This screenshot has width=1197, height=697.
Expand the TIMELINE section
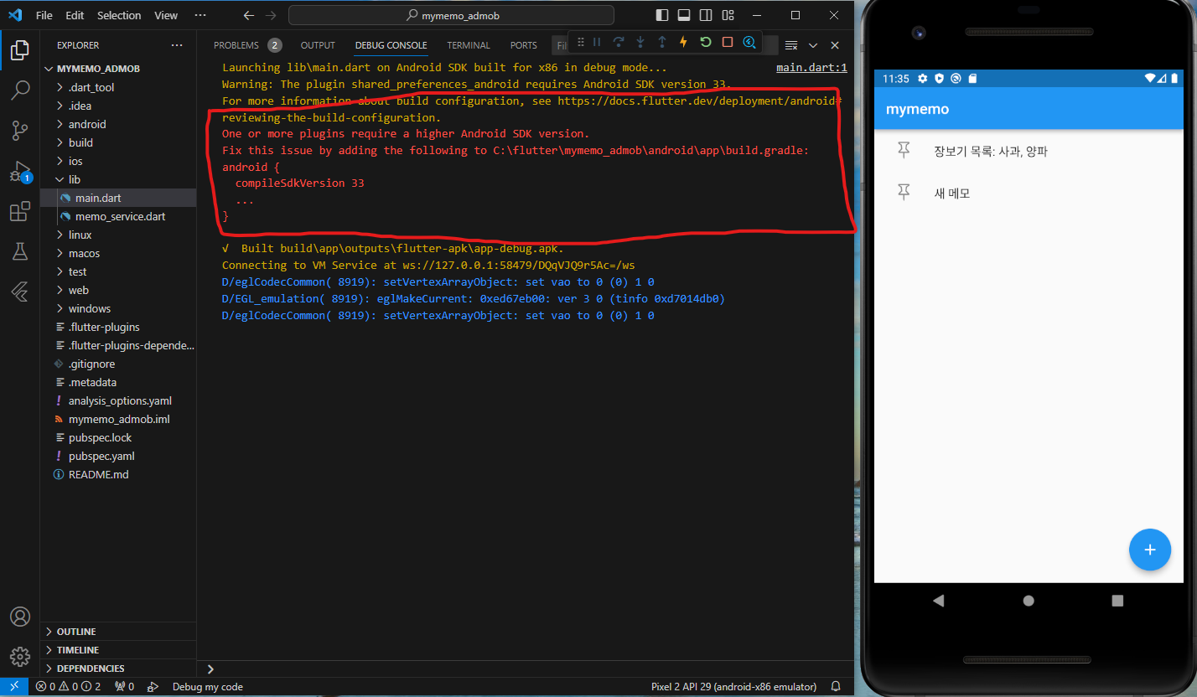[x=118, y=650]
